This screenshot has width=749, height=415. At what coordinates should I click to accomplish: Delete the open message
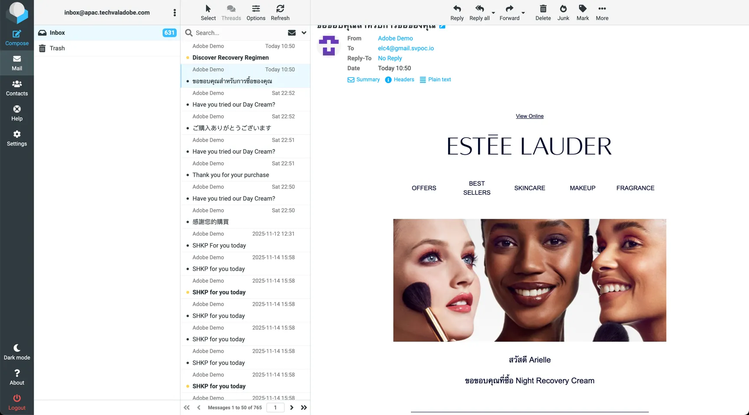click(543, 13)
